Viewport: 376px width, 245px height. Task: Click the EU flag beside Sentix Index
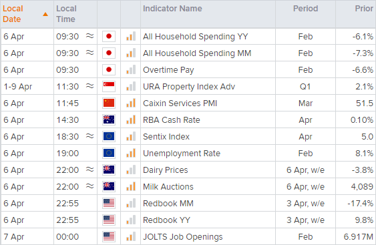[109, 136]
